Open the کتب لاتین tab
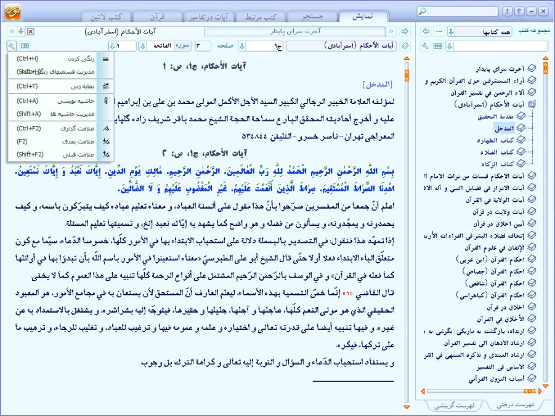The height and width of the screenshot is (416, 555). [106, 17]
